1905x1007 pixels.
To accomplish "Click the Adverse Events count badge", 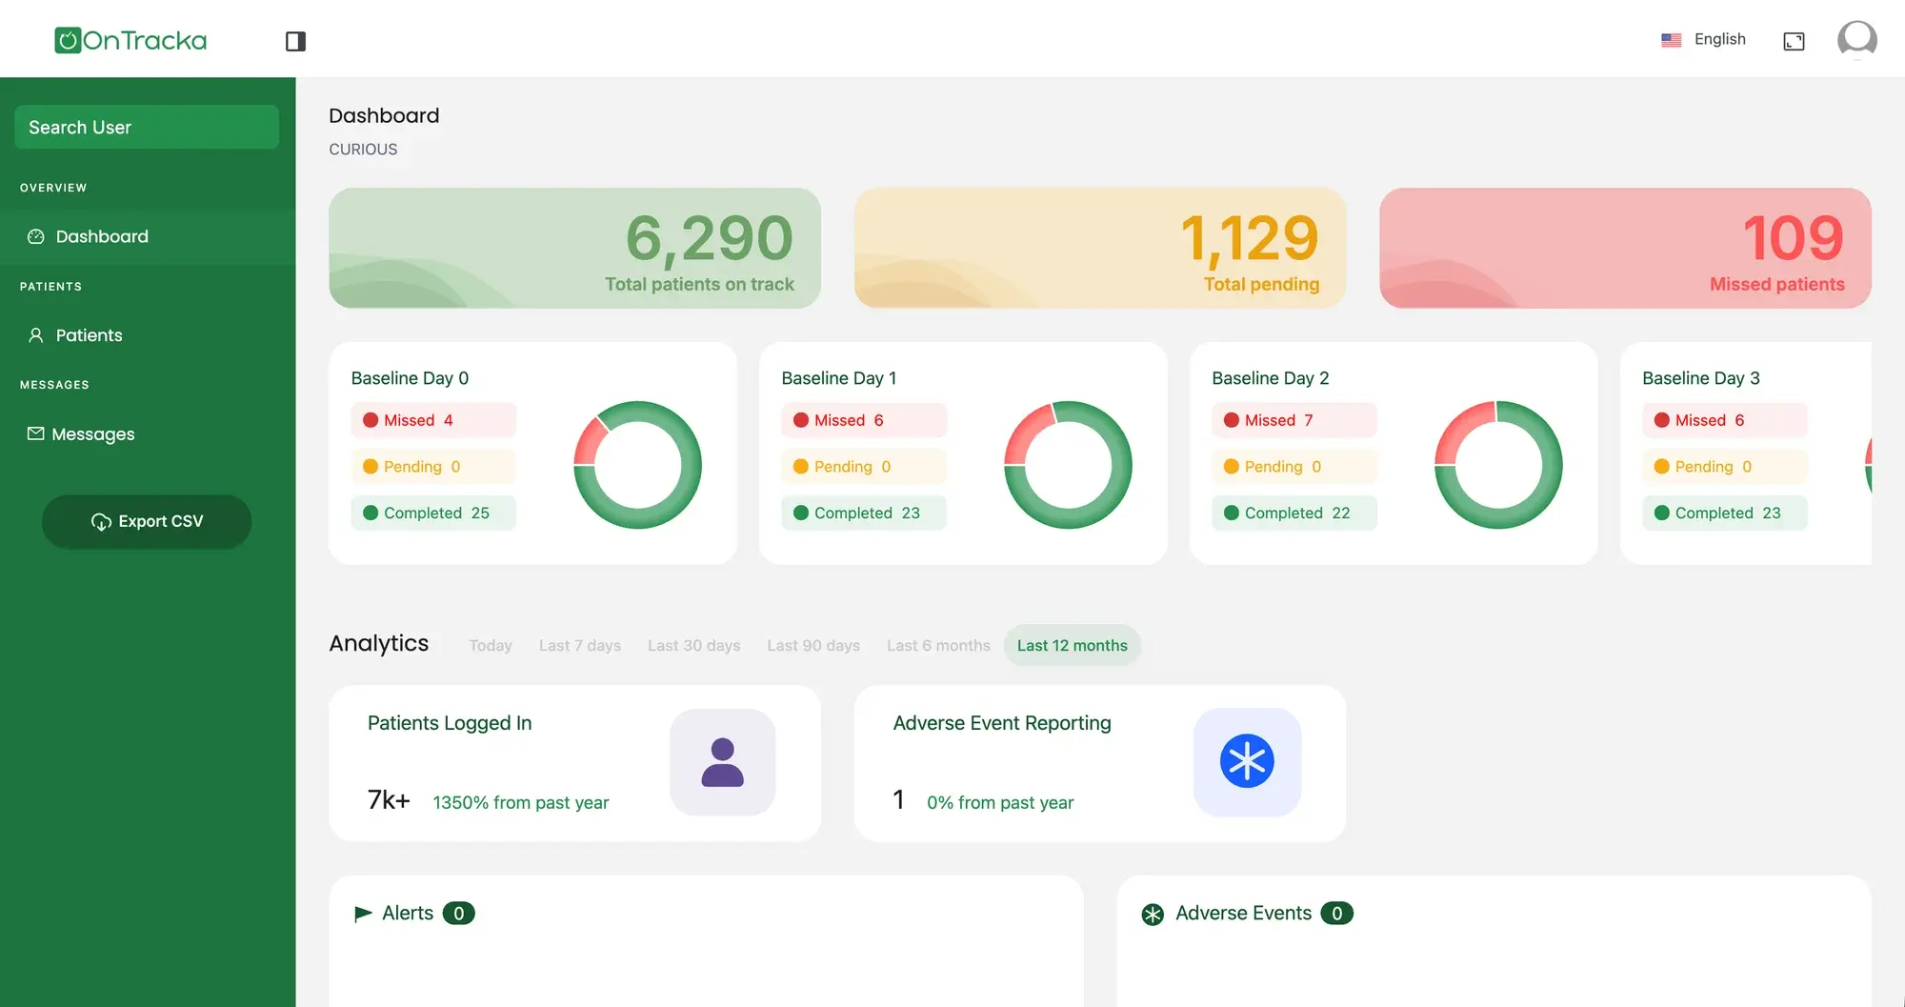I will (1336, 914).
